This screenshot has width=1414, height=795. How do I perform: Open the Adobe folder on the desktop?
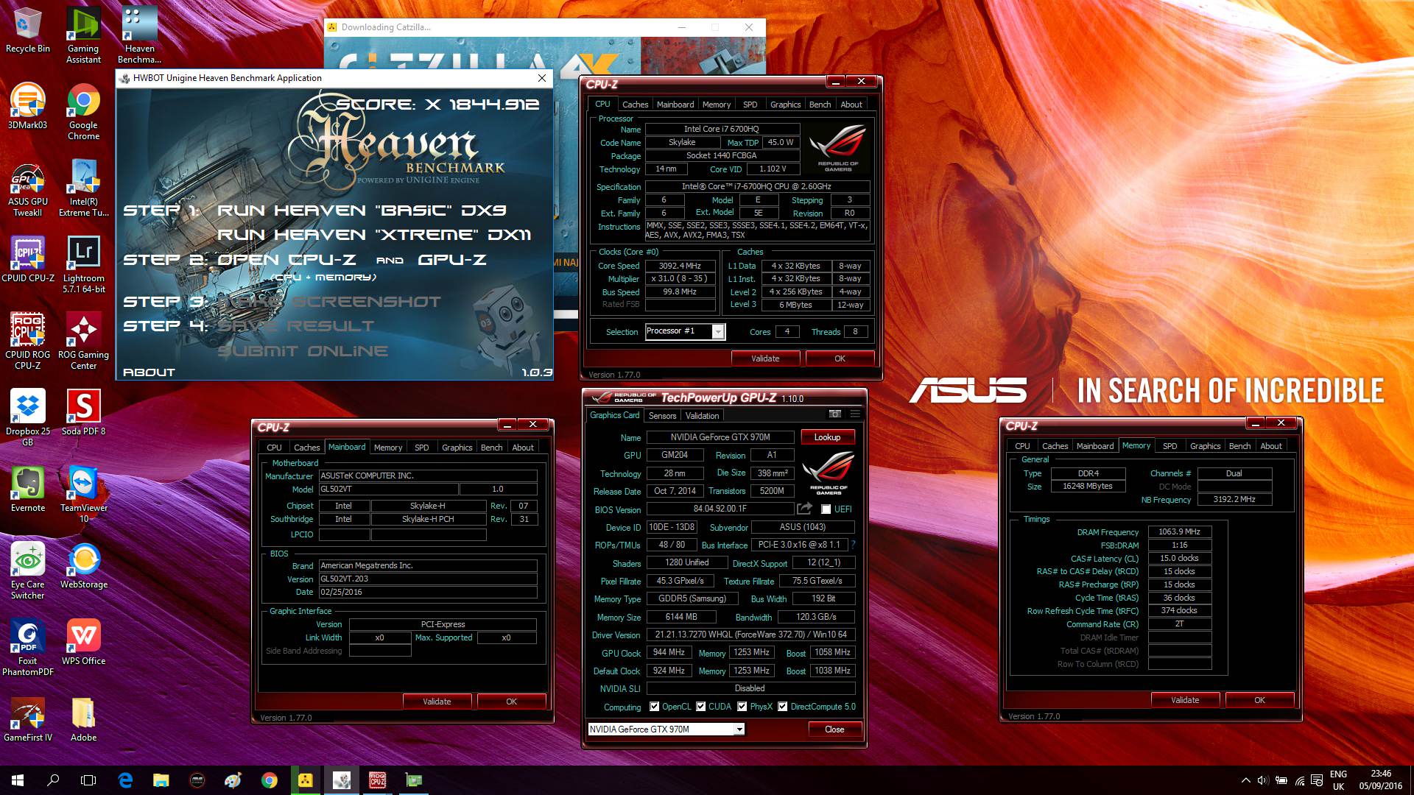(x=84, y=718)
